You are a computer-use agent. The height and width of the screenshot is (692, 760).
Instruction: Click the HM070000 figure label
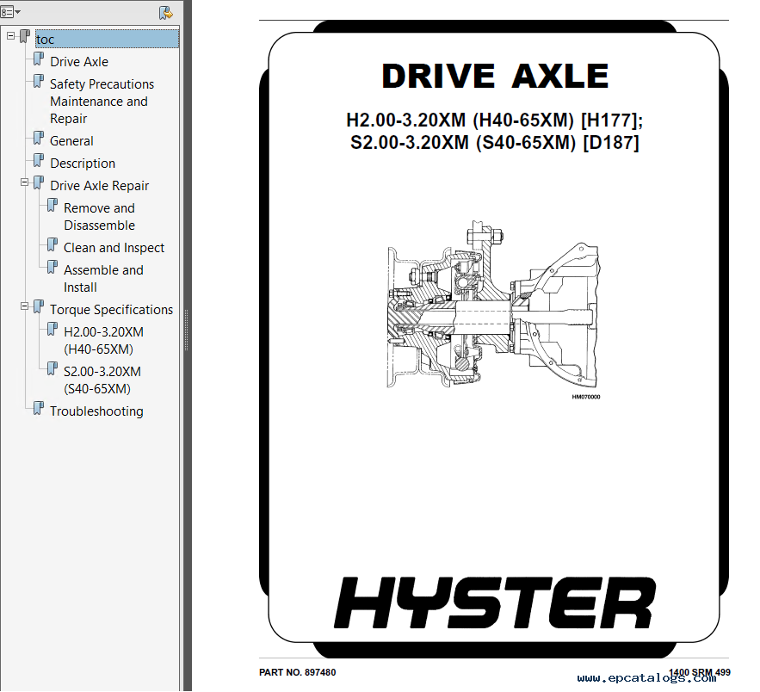coord(586,397)
